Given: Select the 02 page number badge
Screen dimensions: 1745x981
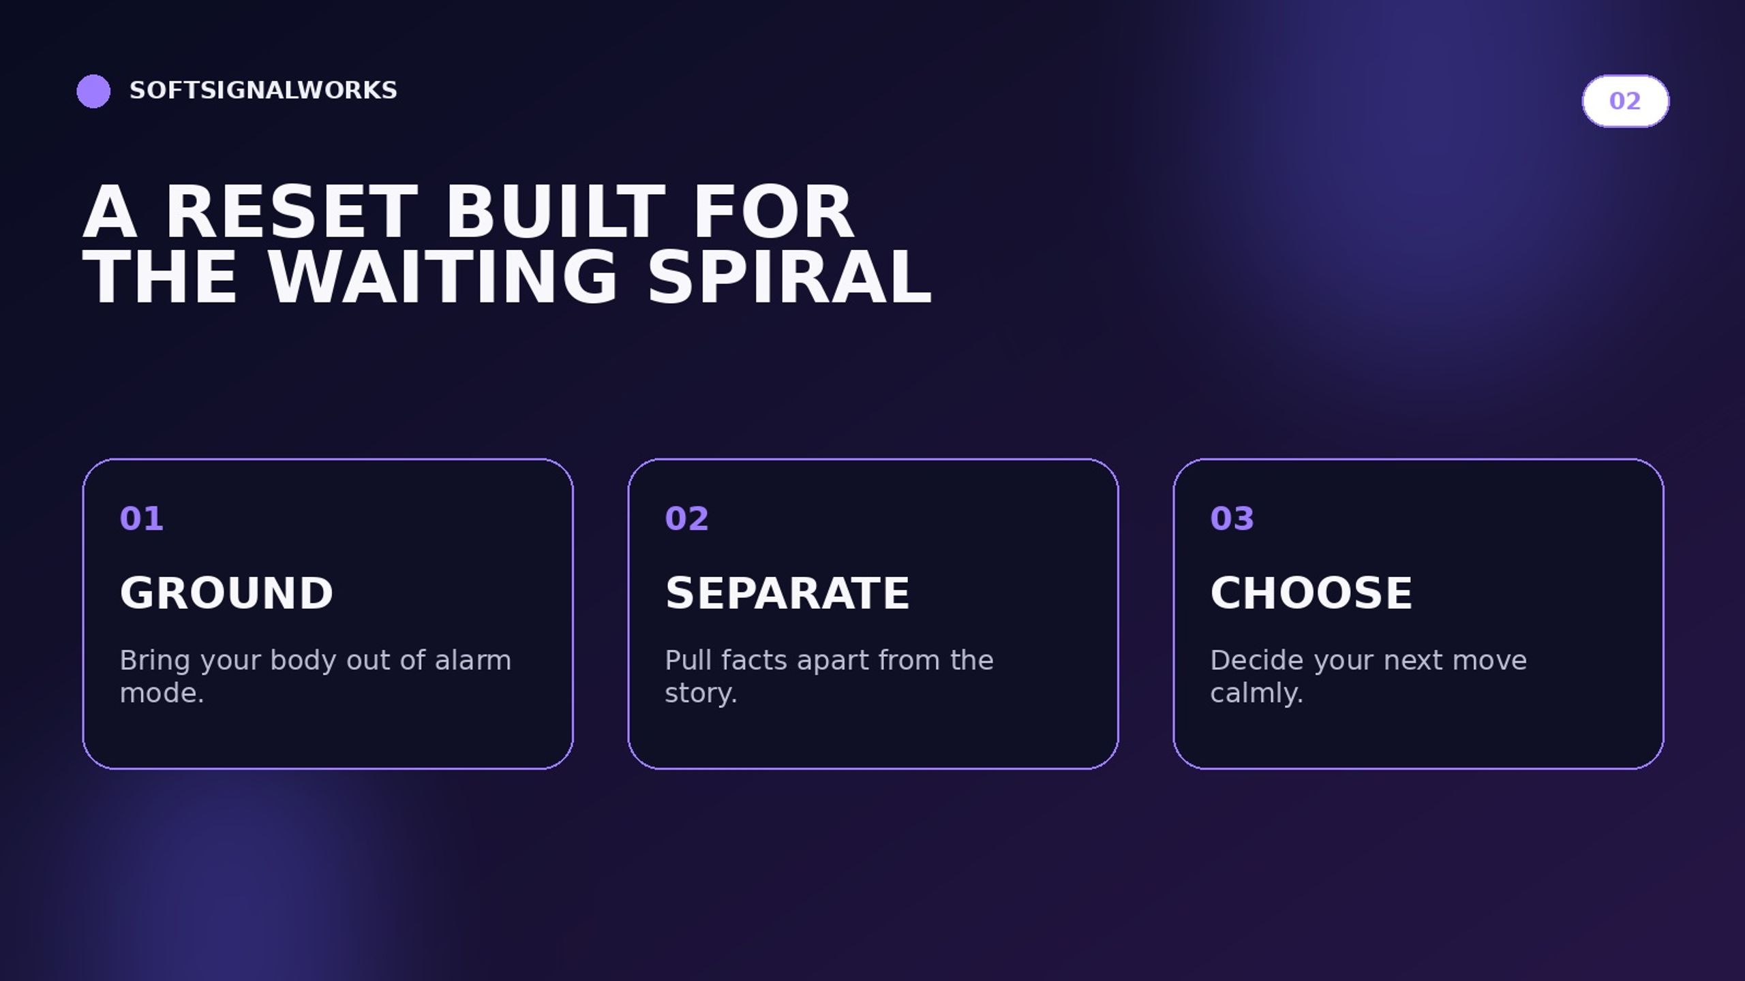Looking at the screenshot, I should (1625, 101).
